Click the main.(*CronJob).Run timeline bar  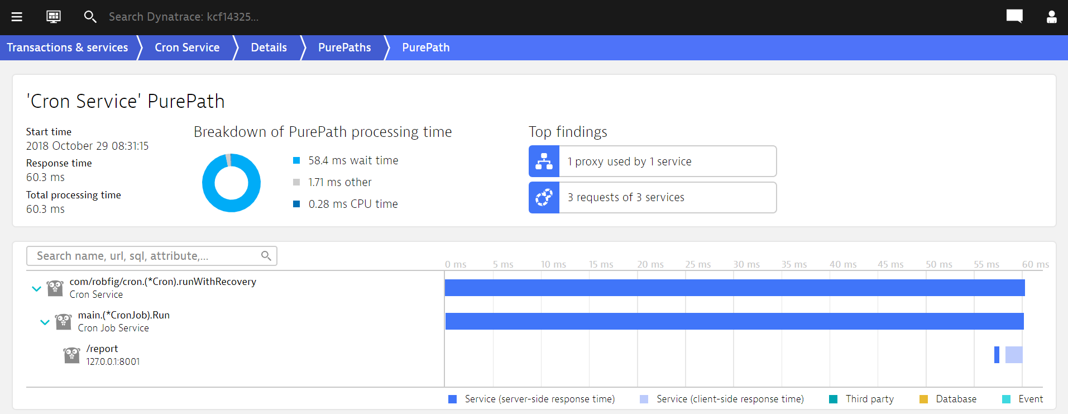tap(735, 321)
